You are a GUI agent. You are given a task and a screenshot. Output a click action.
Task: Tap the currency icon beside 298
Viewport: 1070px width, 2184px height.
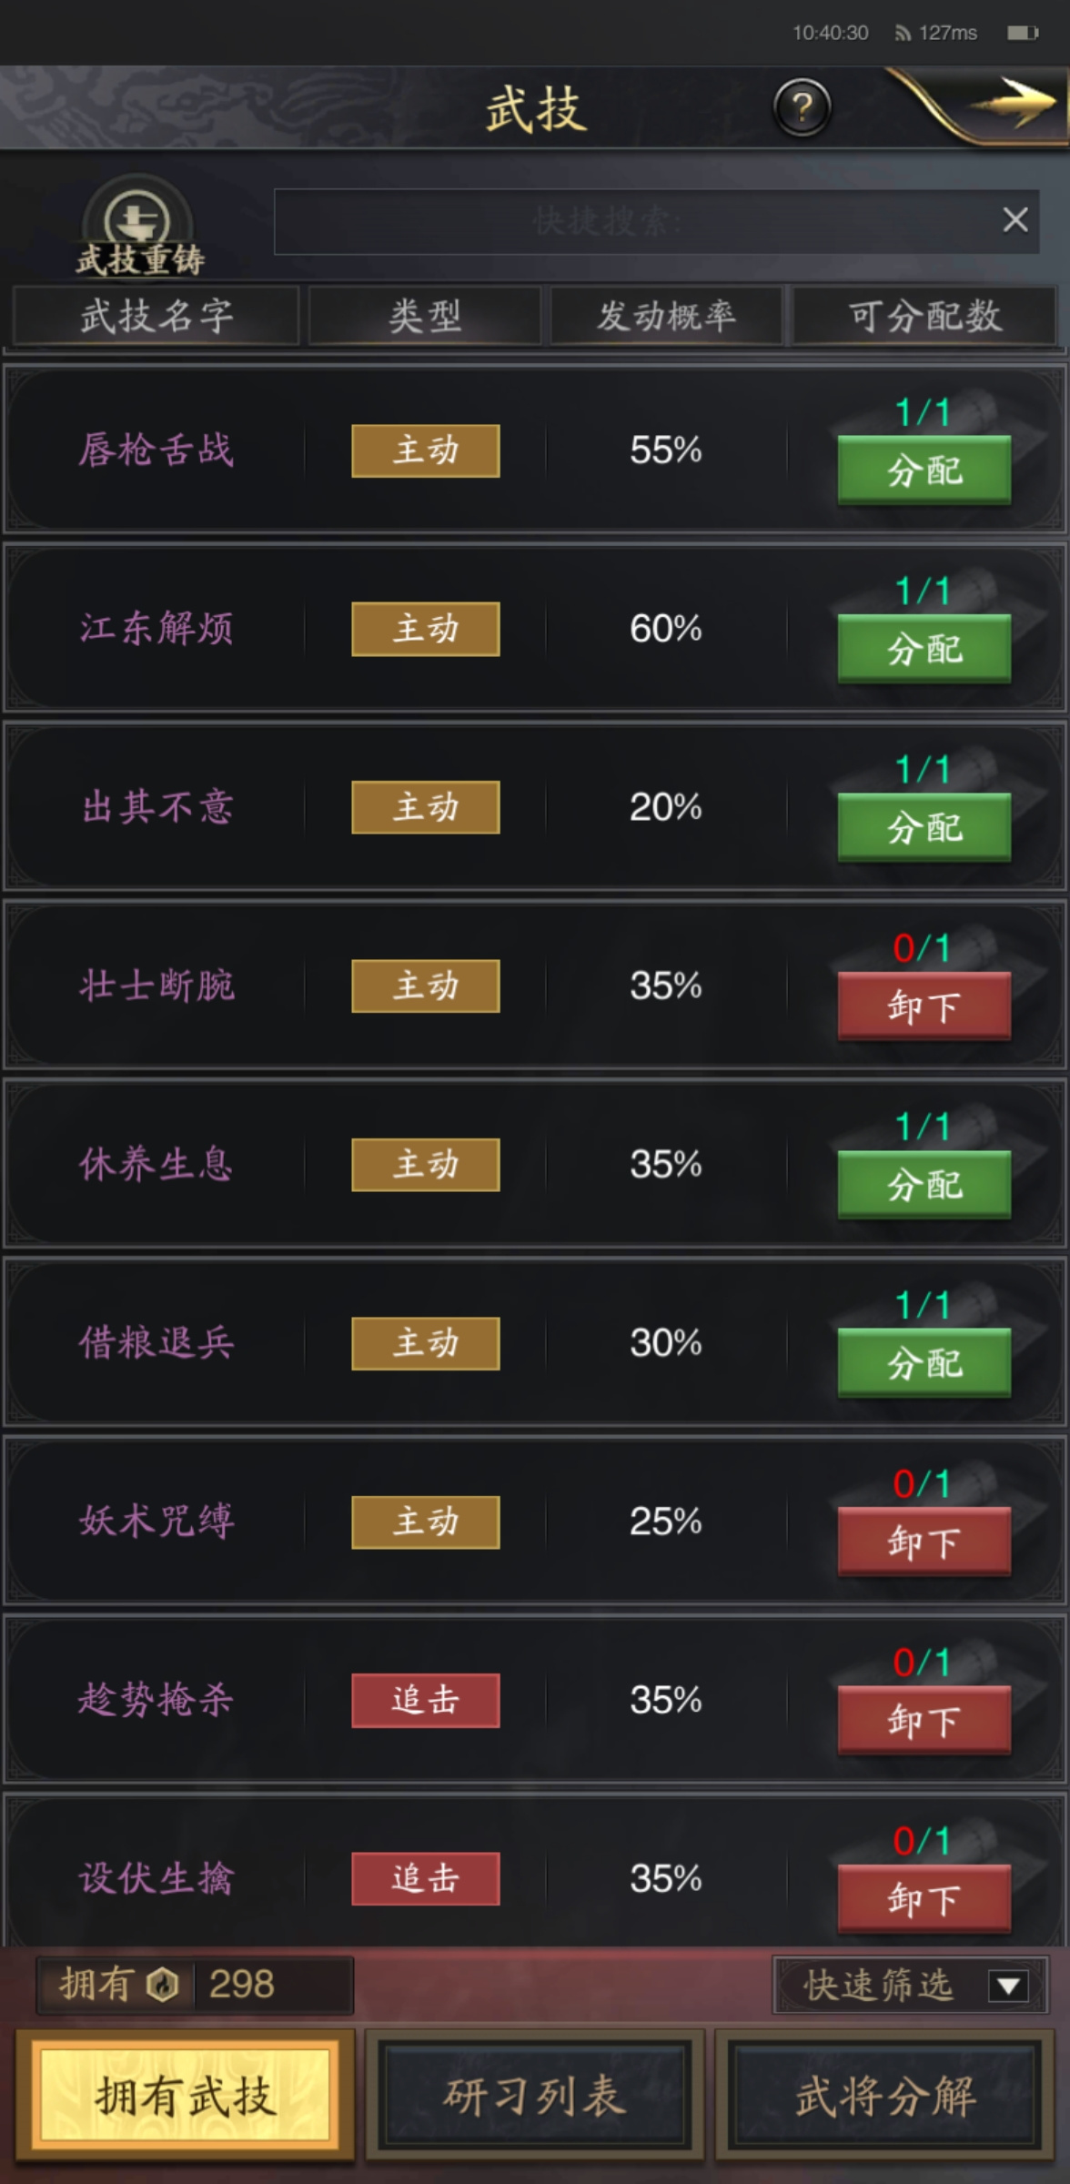pyautogui.click(x=164, y=1985)
